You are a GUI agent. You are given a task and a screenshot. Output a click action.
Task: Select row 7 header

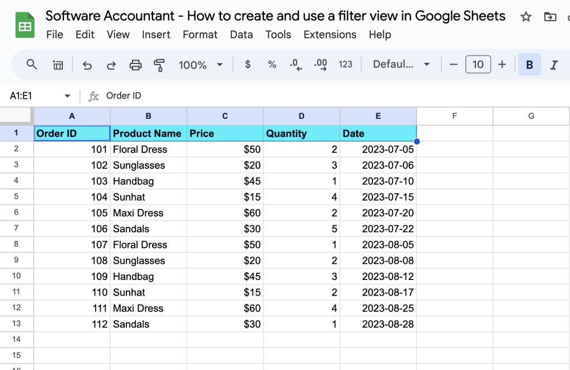(16, 228)
